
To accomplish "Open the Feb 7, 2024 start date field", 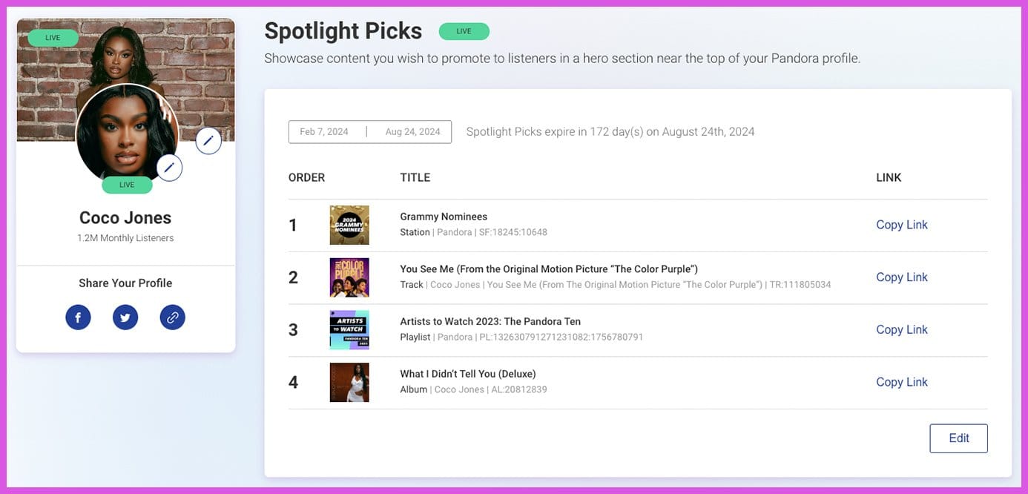I will pos(324,131).
